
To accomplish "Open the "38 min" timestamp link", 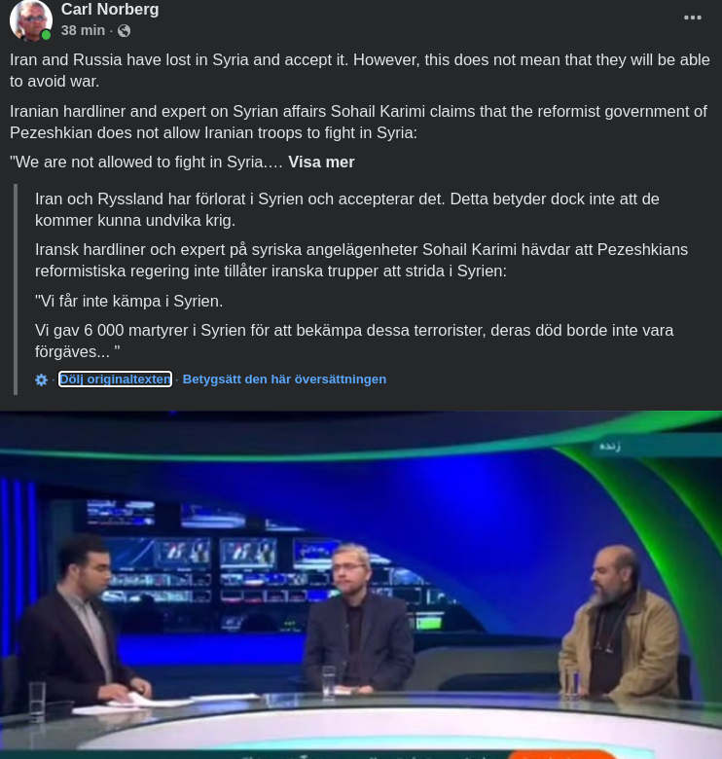I will pos(83,30).
